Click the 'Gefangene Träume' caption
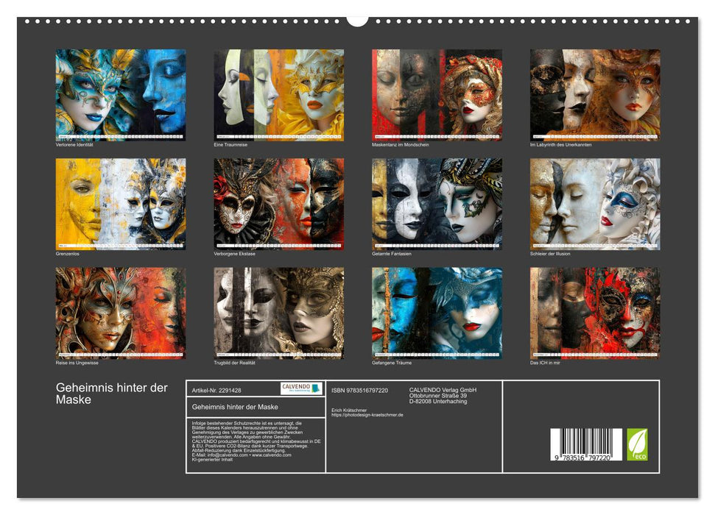Viewport: 715px width, 515px height. click(x=392, y=363)
